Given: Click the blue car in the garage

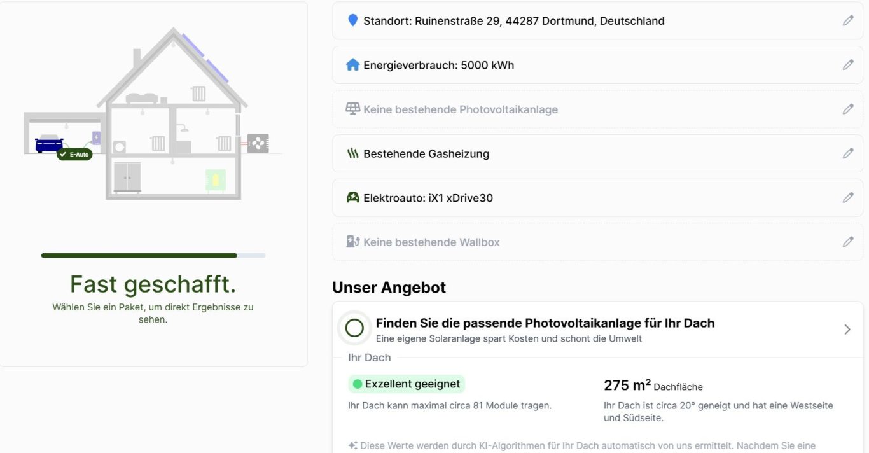Looking at the screenshot, I should tap(49, 144).
